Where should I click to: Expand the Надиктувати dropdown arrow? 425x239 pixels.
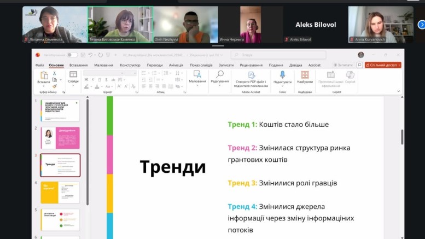282,86
